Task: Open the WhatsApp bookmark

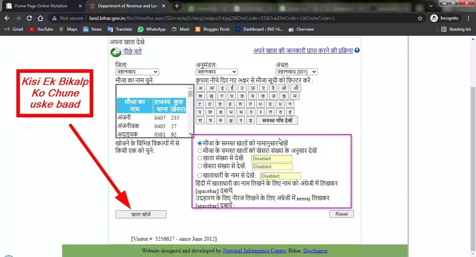Action: coord(152,29)
